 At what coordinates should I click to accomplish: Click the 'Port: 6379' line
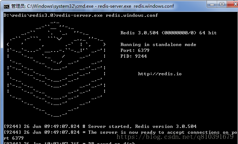pyautogui.click(x=135, y=50)
